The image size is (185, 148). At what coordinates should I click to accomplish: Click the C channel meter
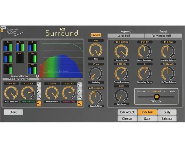[20, 46]
